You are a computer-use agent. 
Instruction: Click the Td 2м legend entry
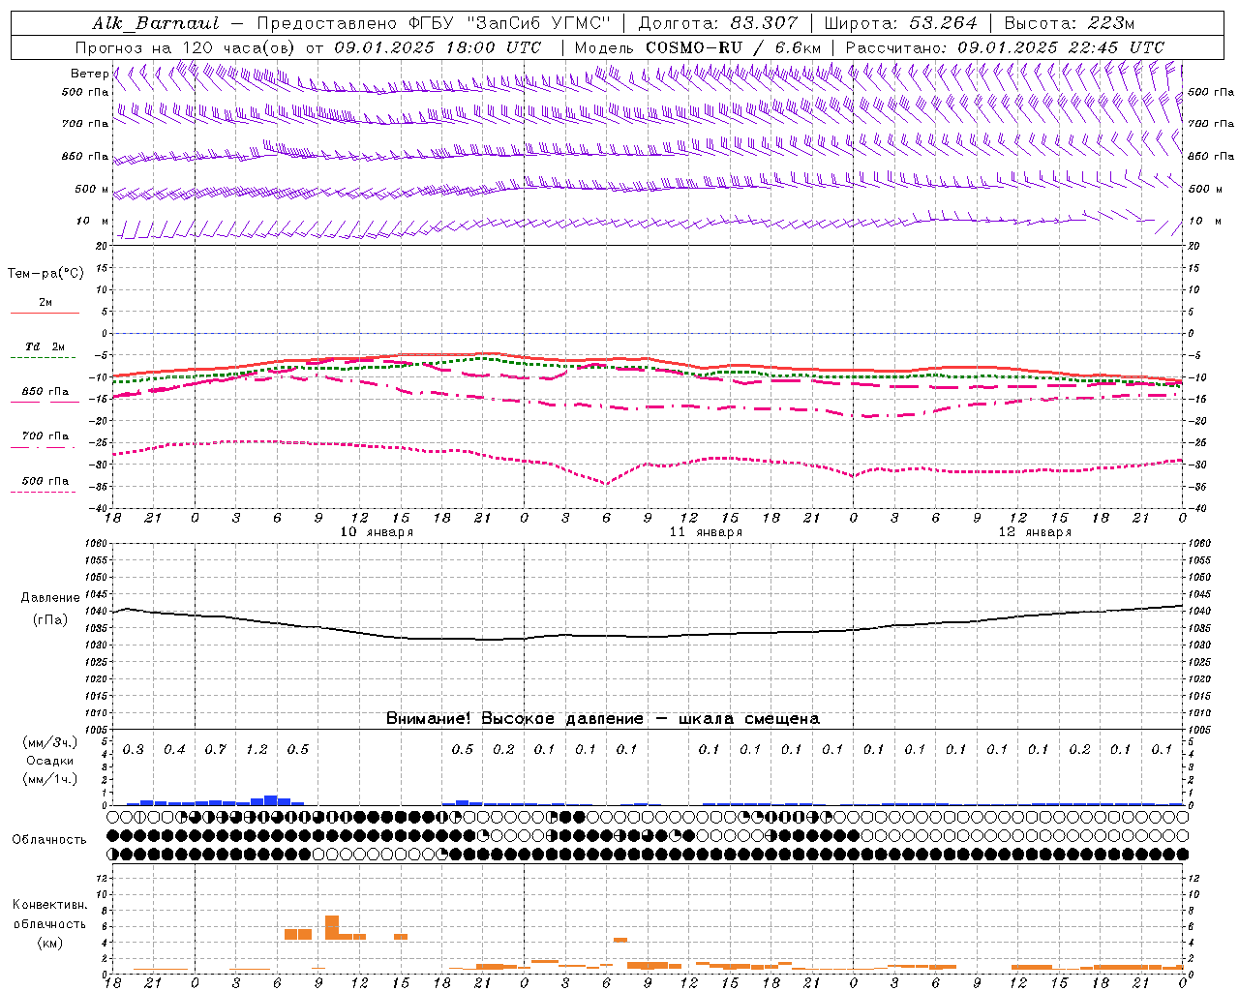click(45, 346)
